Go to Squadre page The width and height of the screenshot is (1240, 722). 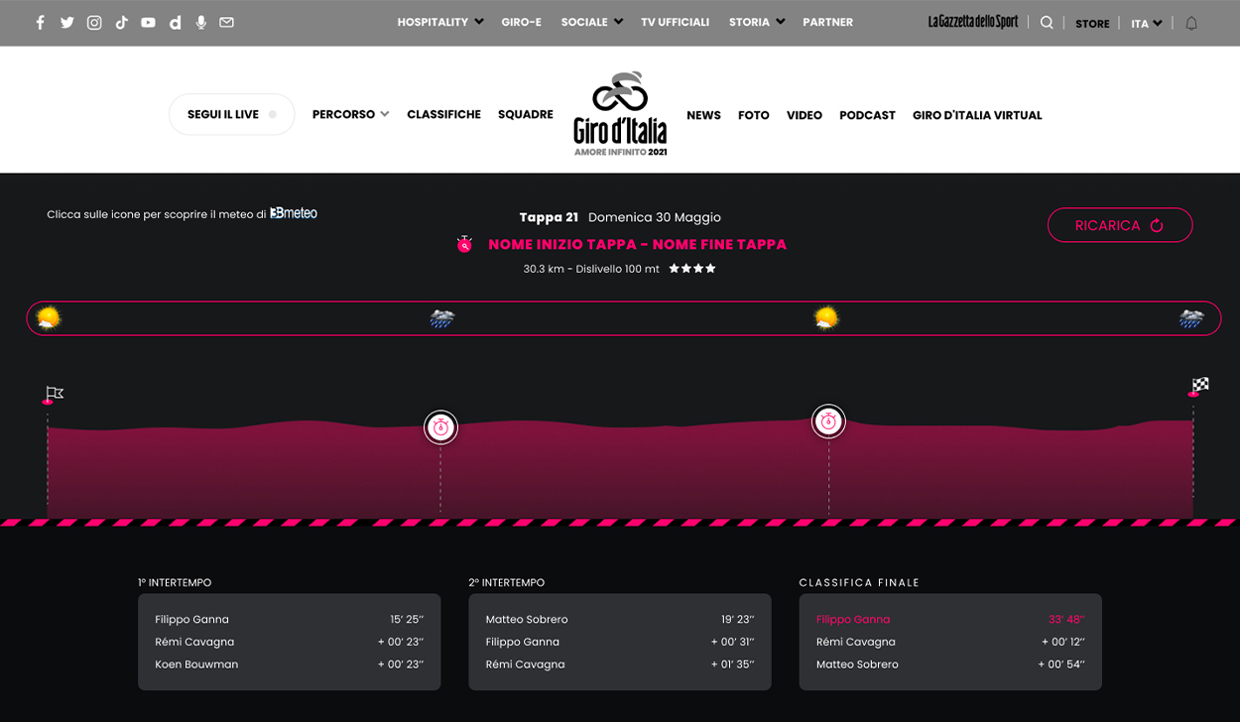point(526,114)
